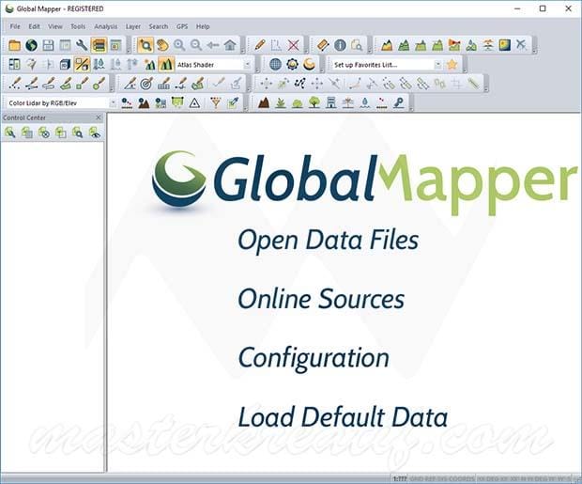
Task: Select the Pan hand tool
Action: [162, 45]
